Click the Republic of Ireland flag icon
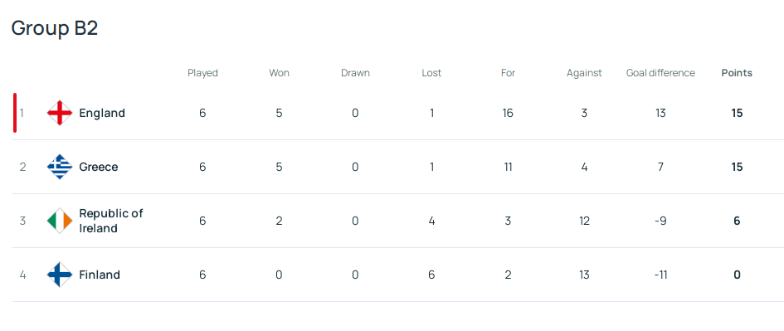 [60, 221]
